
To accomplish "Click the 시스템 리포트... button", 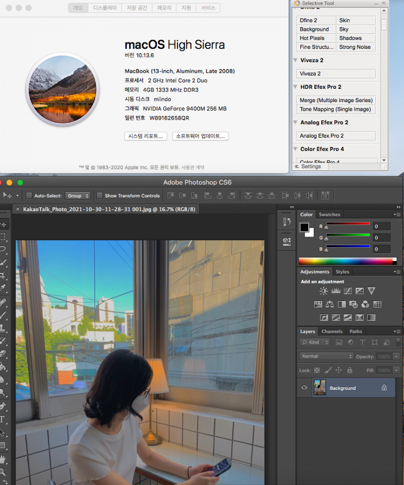I will tap(146, 136).
